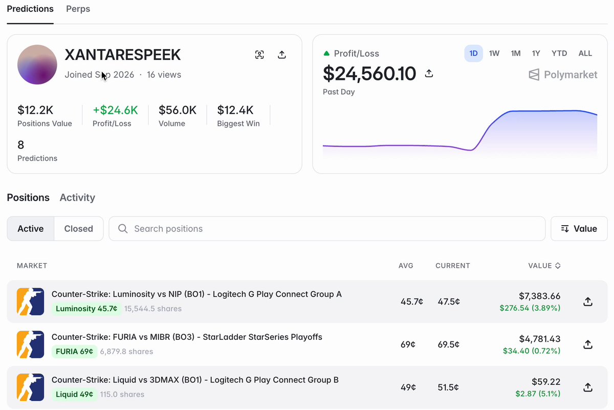This screenshot has width=614, height=410.
Task: Click the +$24.6K Profit/Loss stat
Action: 115,116
